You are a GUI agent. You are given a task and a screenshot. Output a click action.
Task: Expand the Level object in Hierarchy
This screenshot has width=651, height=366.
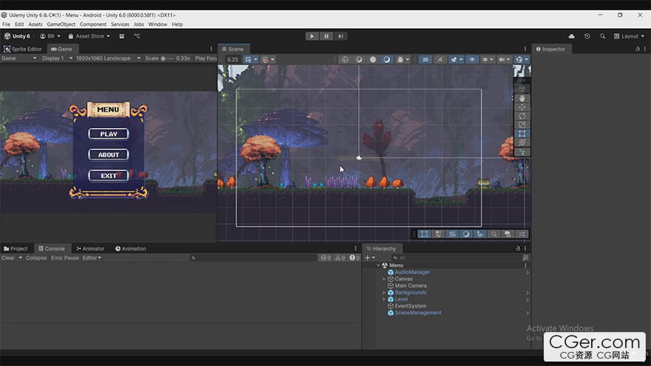tap(384, 299)
